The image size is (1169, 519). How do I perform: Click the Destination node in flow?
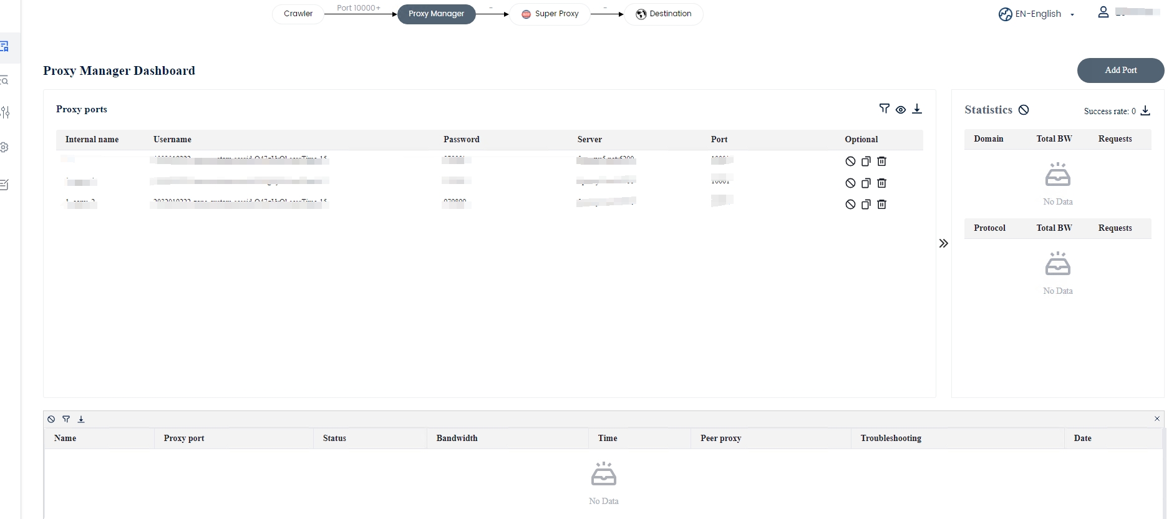coord(663,14)
